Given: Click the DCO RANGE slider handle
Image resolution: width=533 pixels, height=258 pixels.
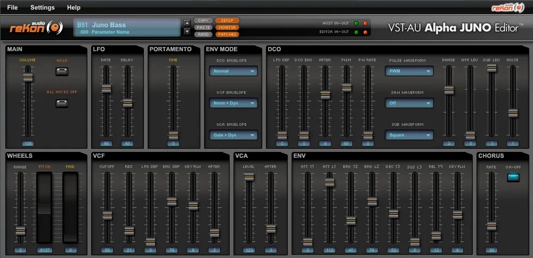Looking at the screenshot, I should tap(449, 90).
